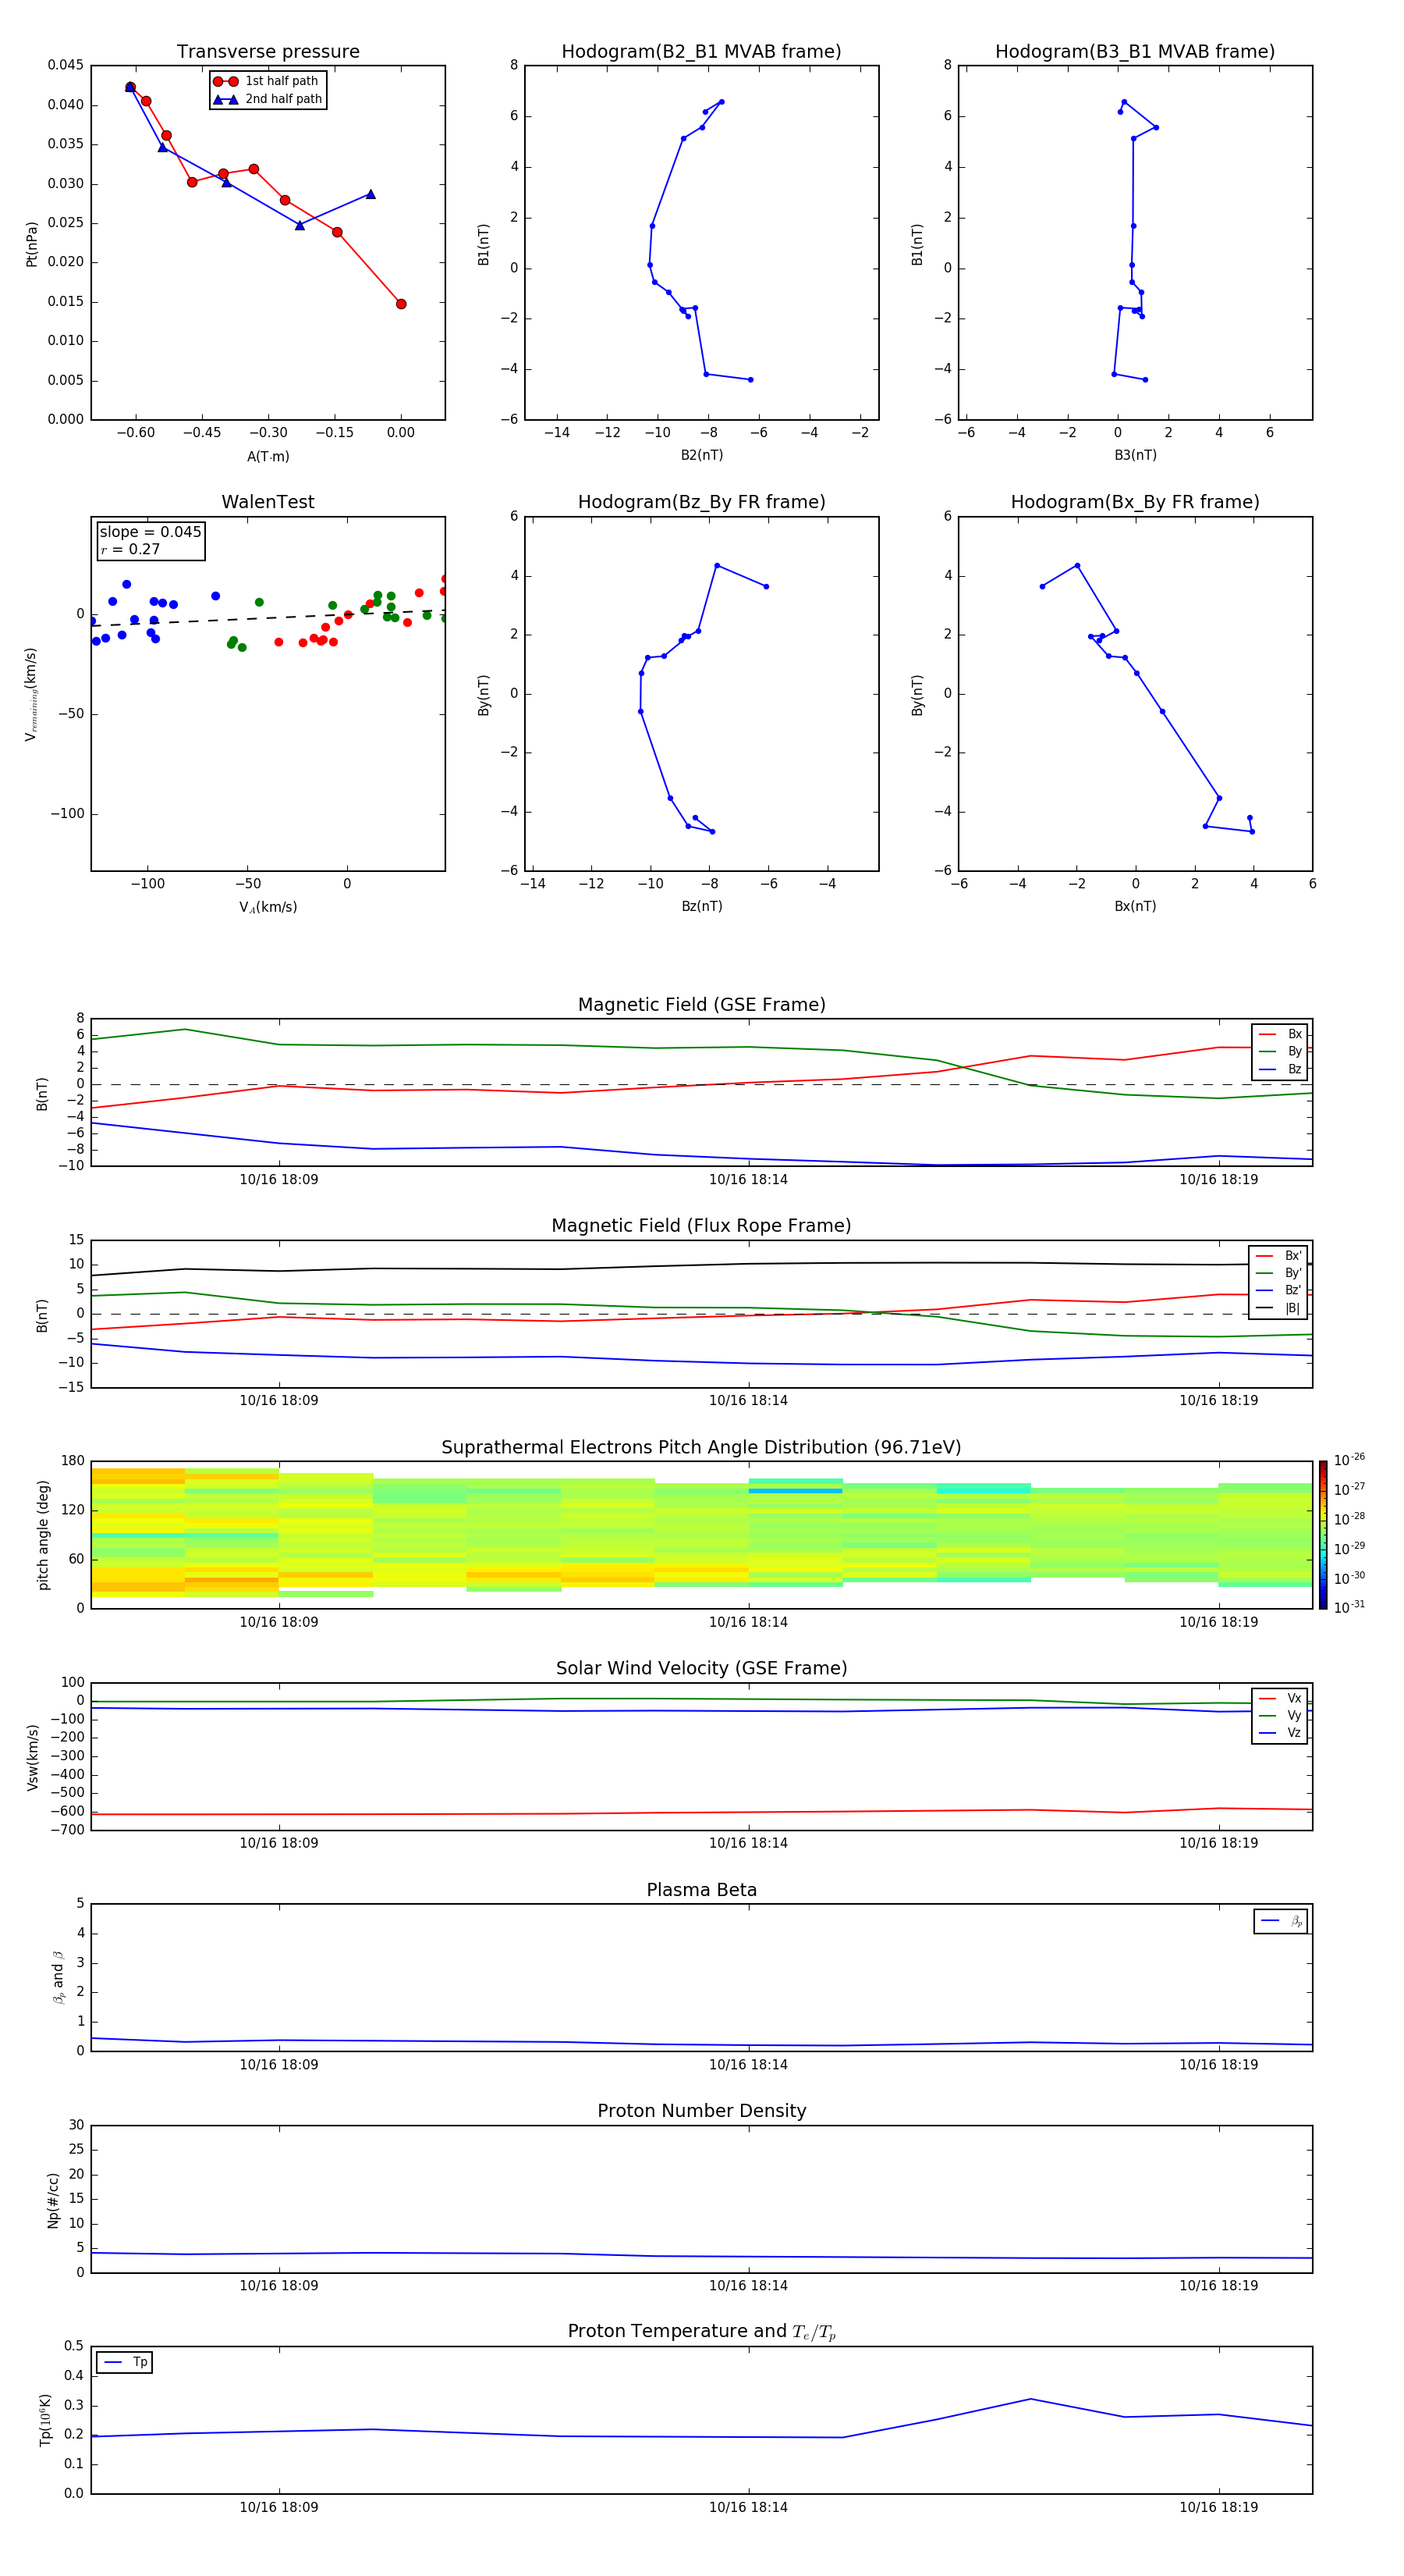Click the "Hodogram(B3_B1 MVAB frame)" title
The image size is (1404, 2576).
coord(1135,52)
